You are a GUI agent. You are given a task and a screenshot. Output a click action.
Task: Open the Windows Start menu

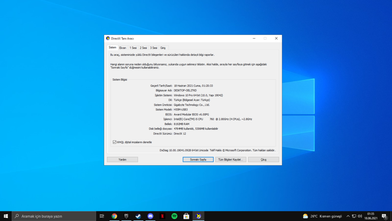click(x=6, y=216)
